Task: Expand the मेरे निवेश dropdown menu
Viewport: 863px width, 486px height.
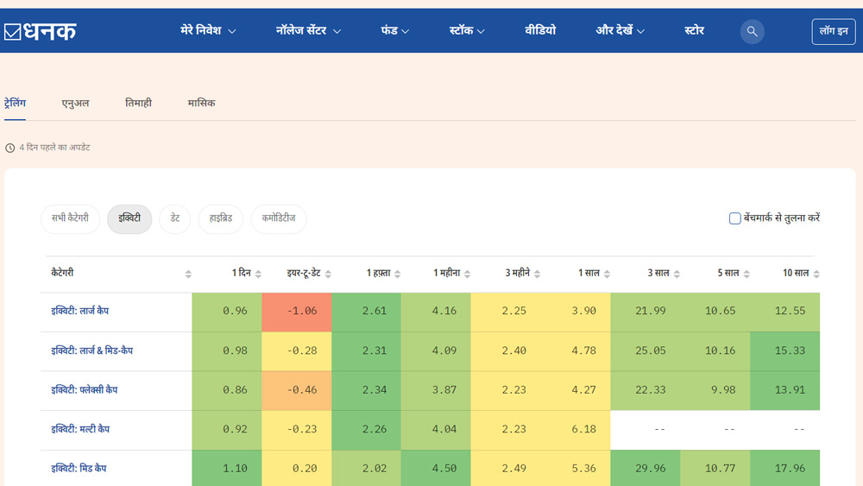Action: click(208, 31)
